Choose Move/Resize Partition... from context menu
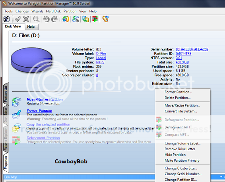This screenshot has width=225, height=182. (x=182, y=106)
